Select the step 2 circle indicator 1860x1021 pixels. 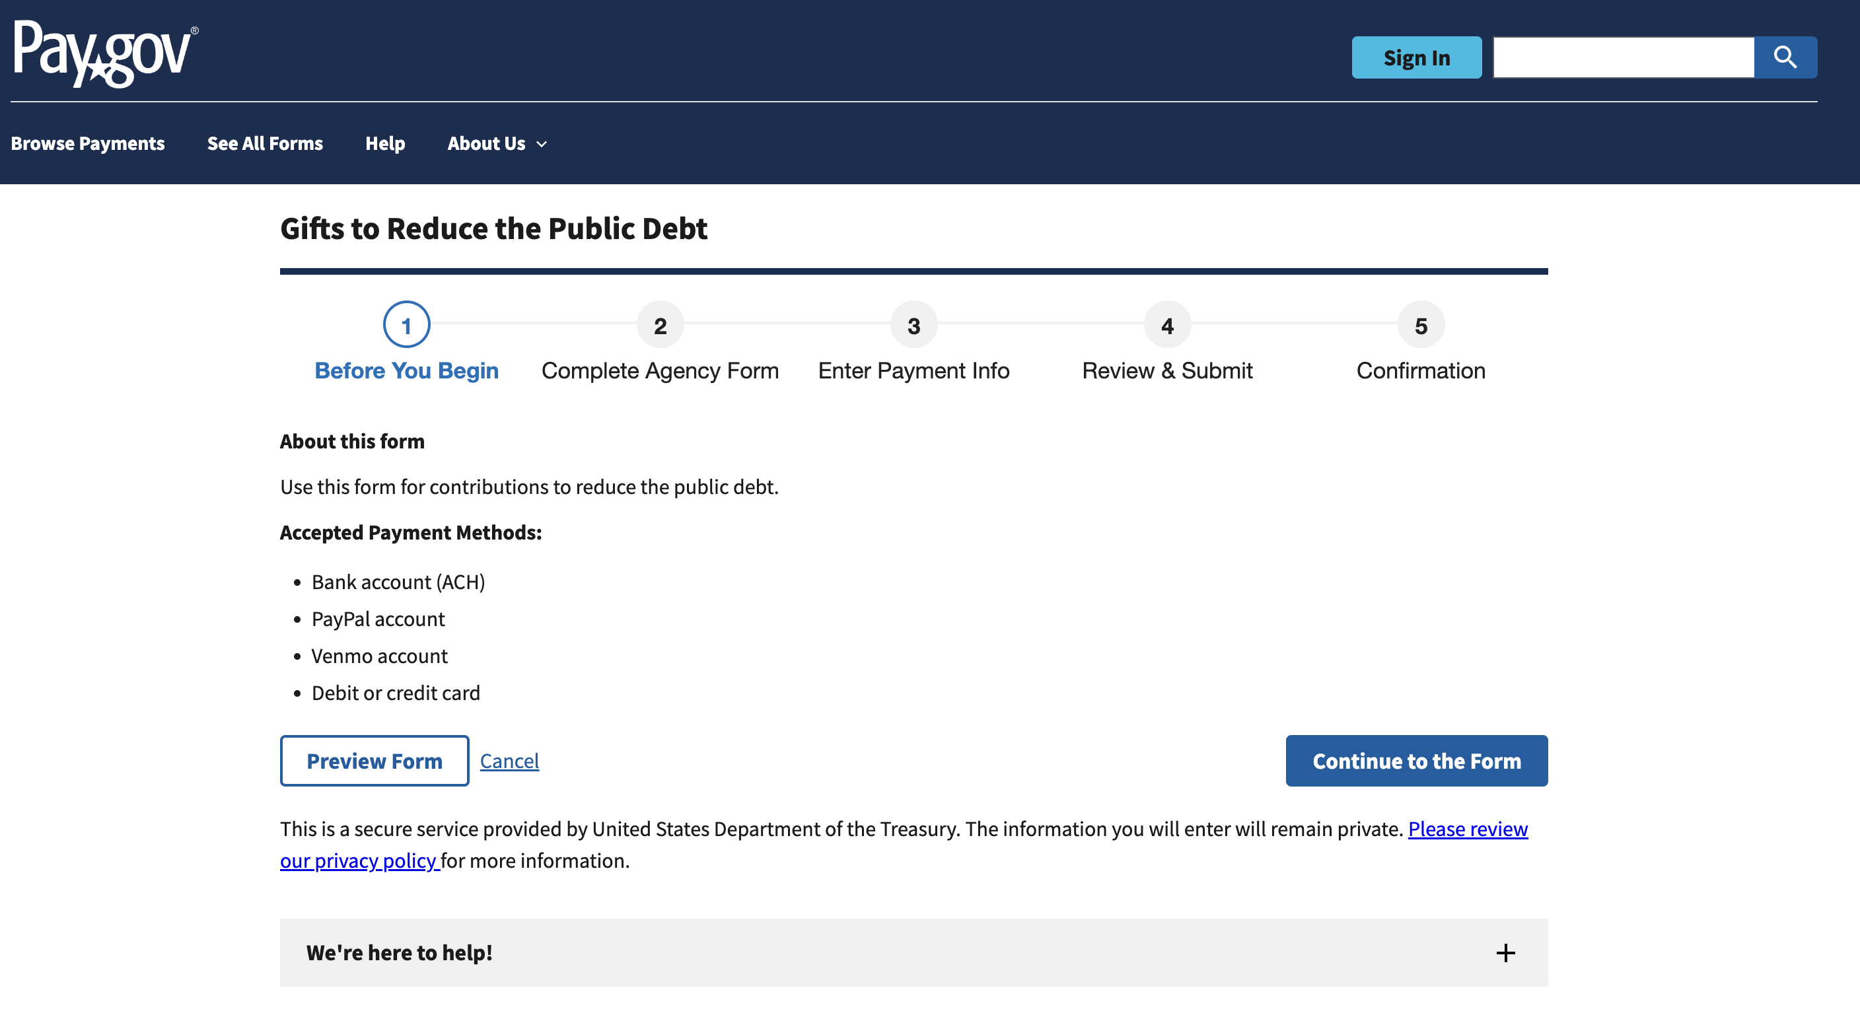(660, 326)
